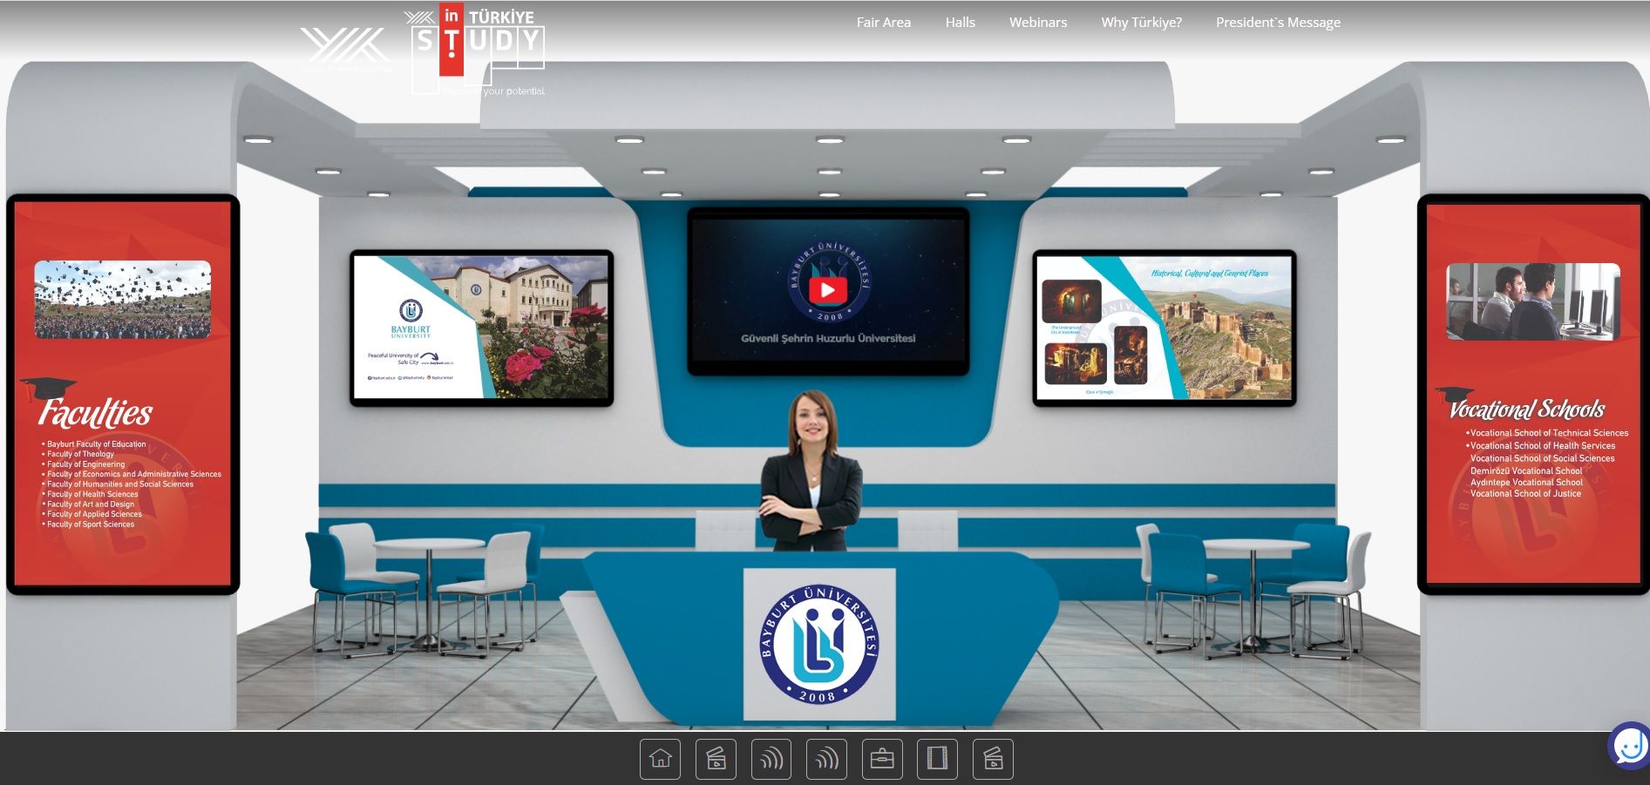Open the Halls menu item
The image size is (1650, 785).
[960, 23]
